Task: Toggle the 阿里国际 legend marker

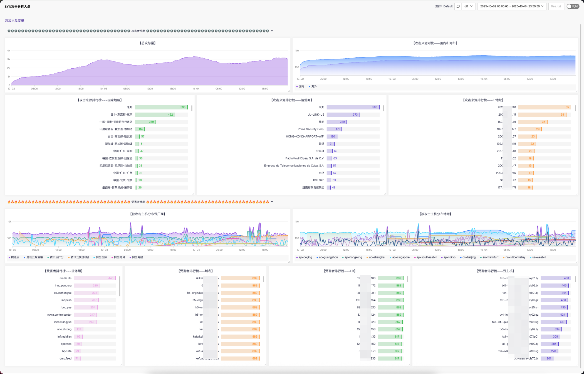Action: tap(94, 257)
